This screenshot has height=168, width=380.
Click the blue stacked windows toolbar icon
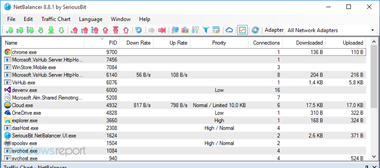175,30
